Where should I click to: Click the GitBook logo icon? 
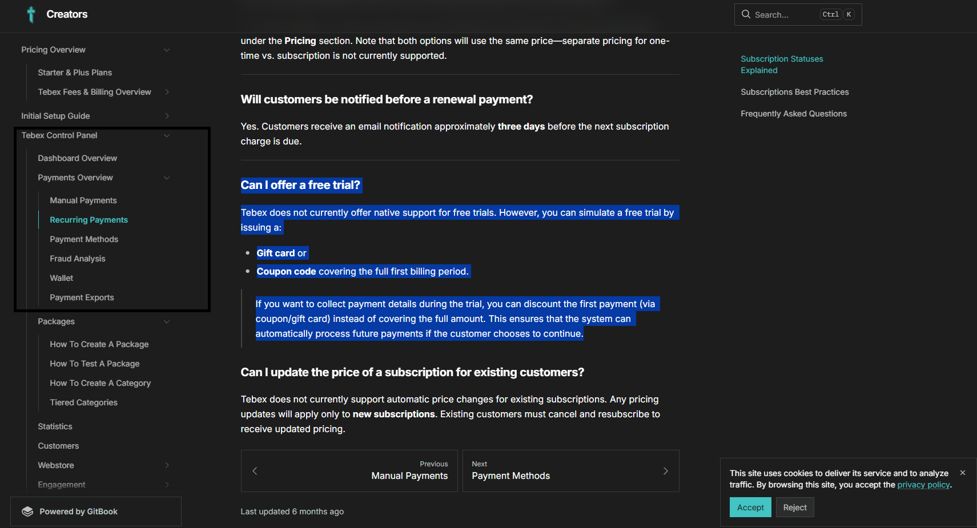27,511
